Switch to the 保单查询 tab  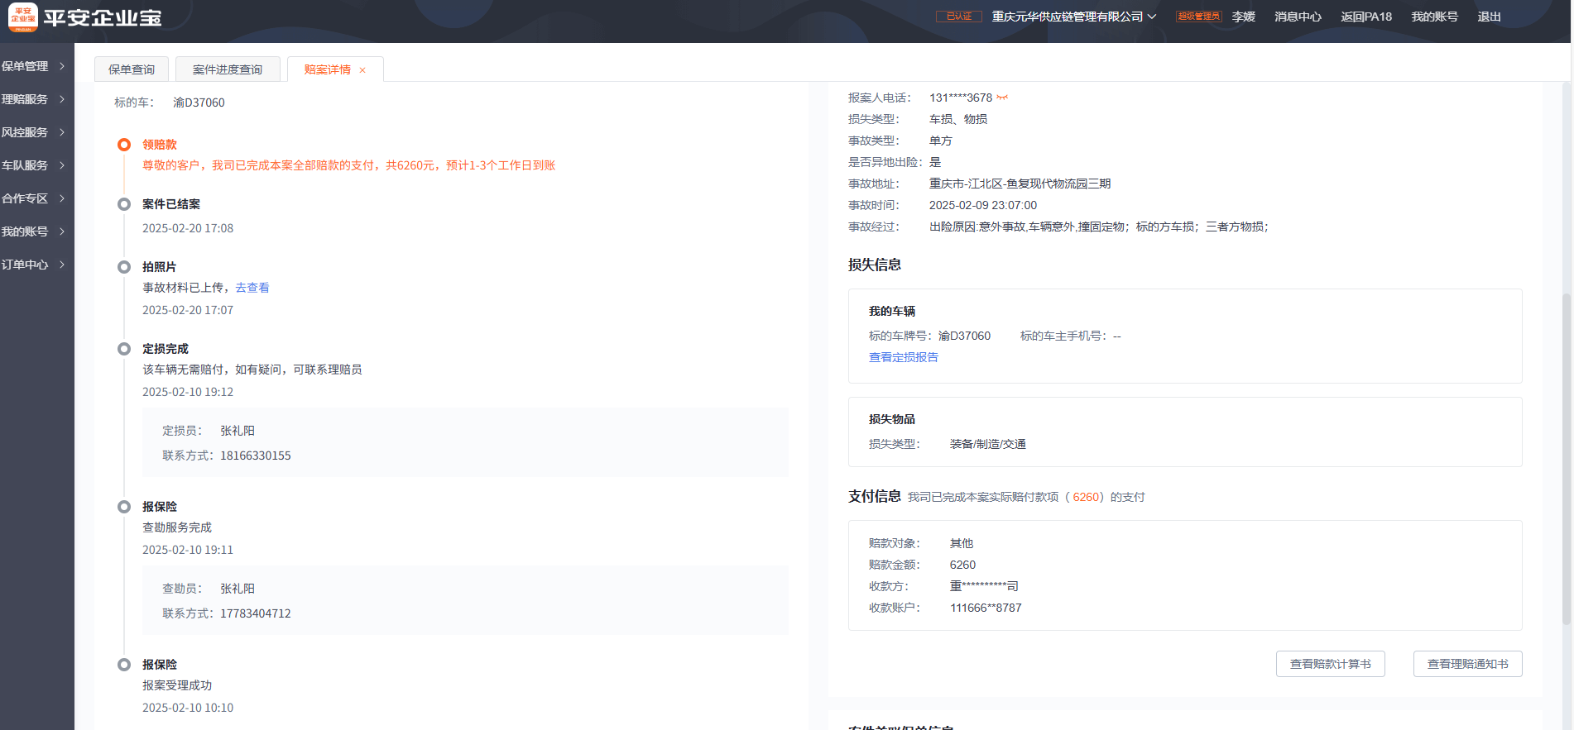pos(132,69)
